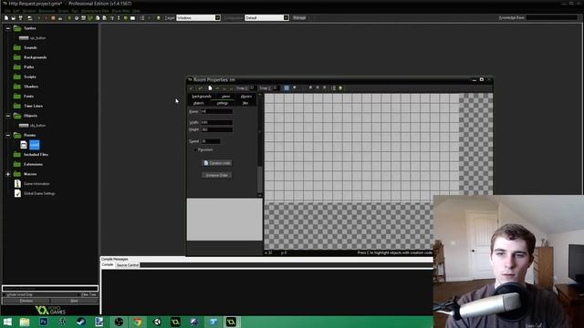
Task: Toggle the Filter Tree checkbox
Action: pyautogui.click(x=79, y=294)
